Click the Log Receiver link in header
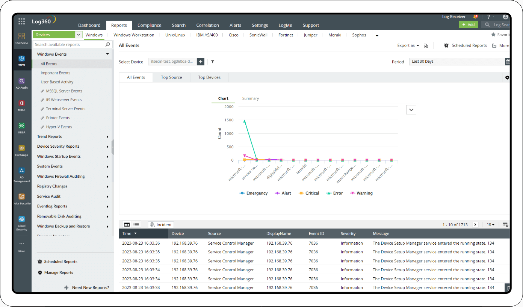 (x=454, y=17)
